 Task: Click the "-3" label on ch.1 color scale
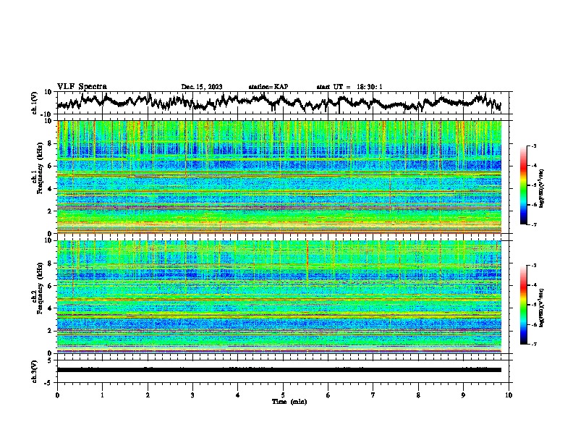point(533,145)
